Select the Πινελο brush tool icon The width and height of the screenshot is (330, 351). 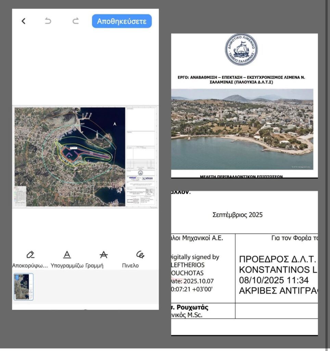(140, 255)
